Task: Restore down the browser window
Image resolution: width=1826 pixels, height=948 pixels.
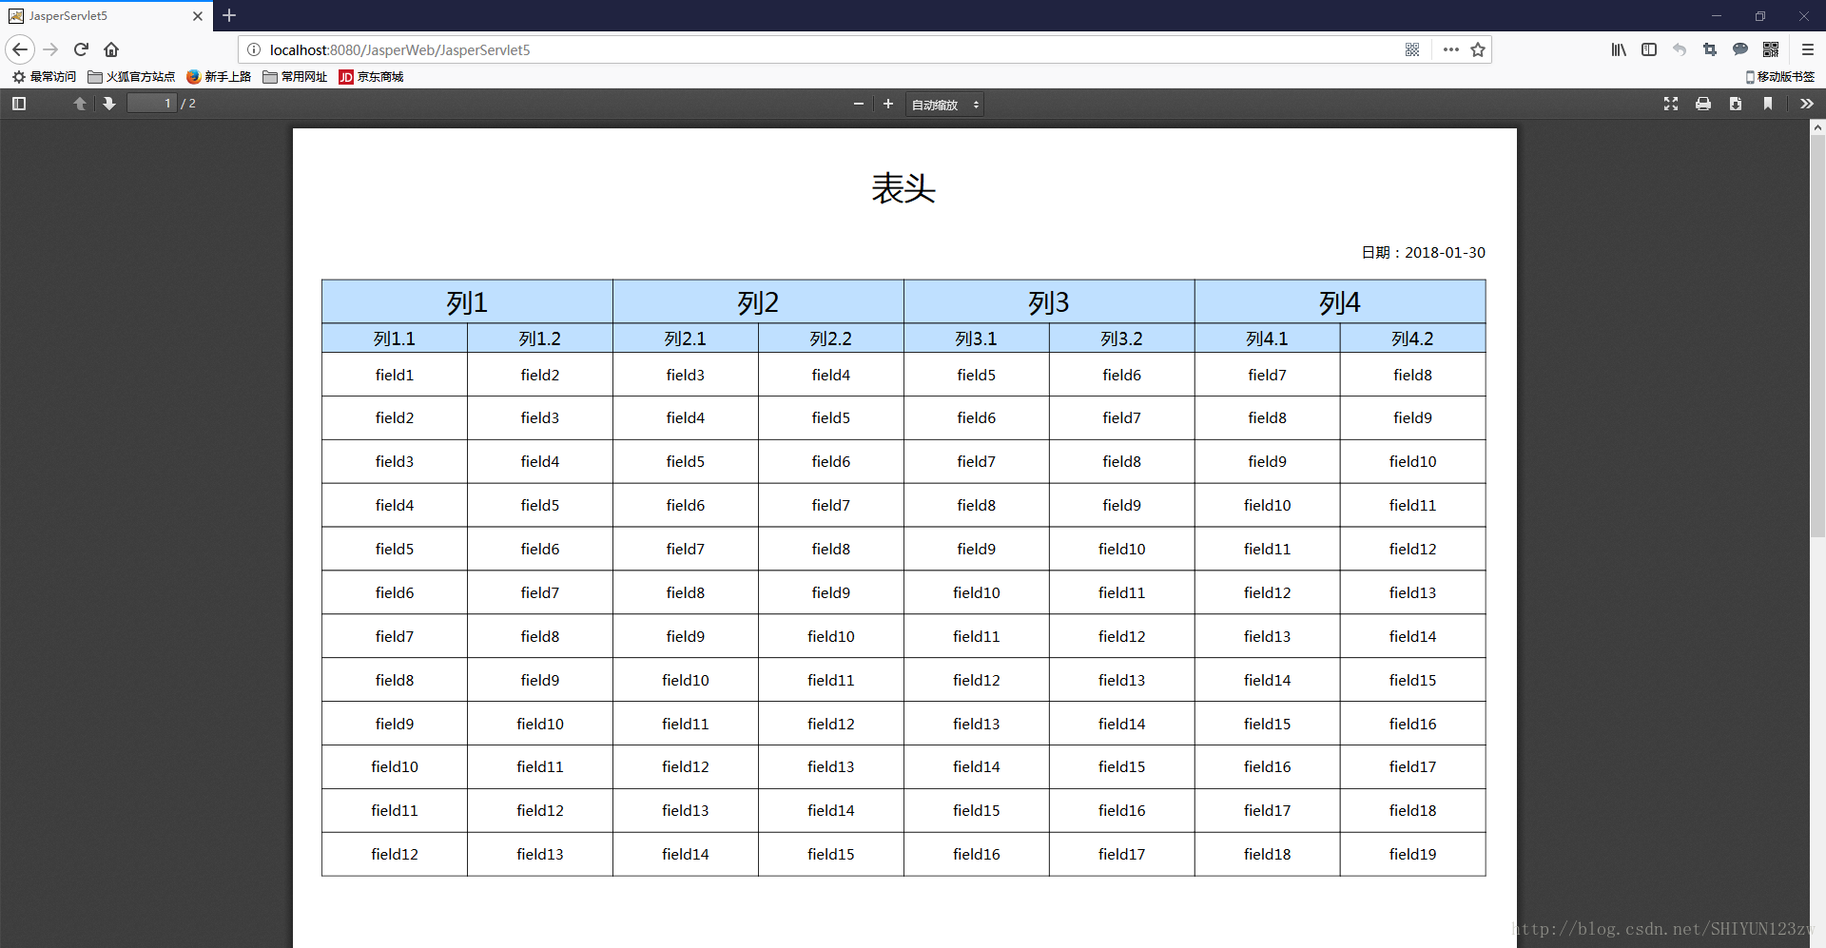Action: tap(1760, 16)
